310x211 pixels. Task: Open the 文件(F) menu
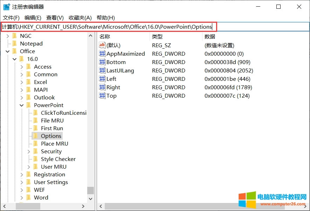(11, 17)
